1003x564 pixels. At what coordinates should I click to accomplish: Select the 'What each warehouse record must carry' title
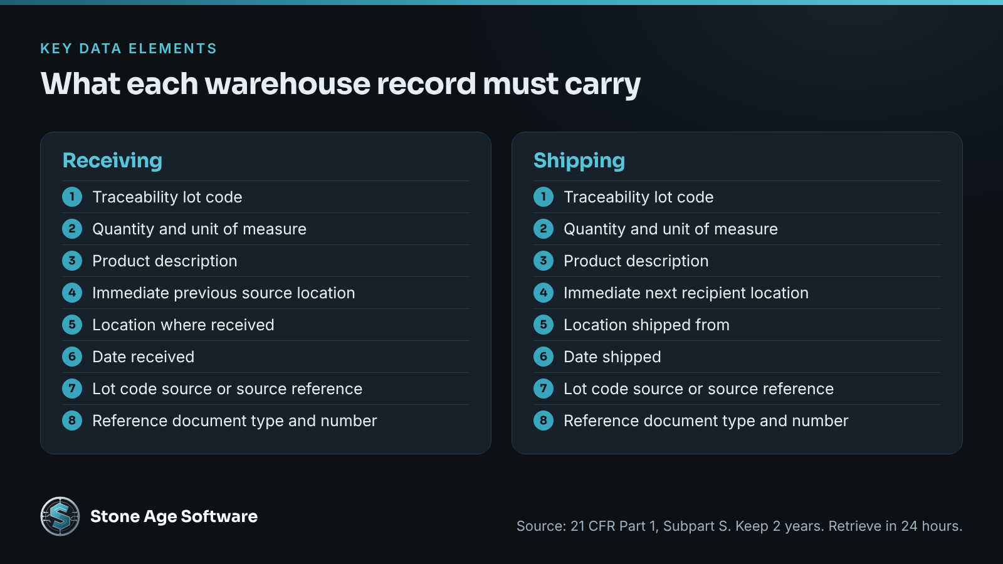[340, 85]
